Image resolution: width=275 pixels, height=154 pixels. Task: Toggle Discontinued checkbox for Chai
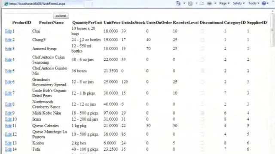(x=202, y=31)
